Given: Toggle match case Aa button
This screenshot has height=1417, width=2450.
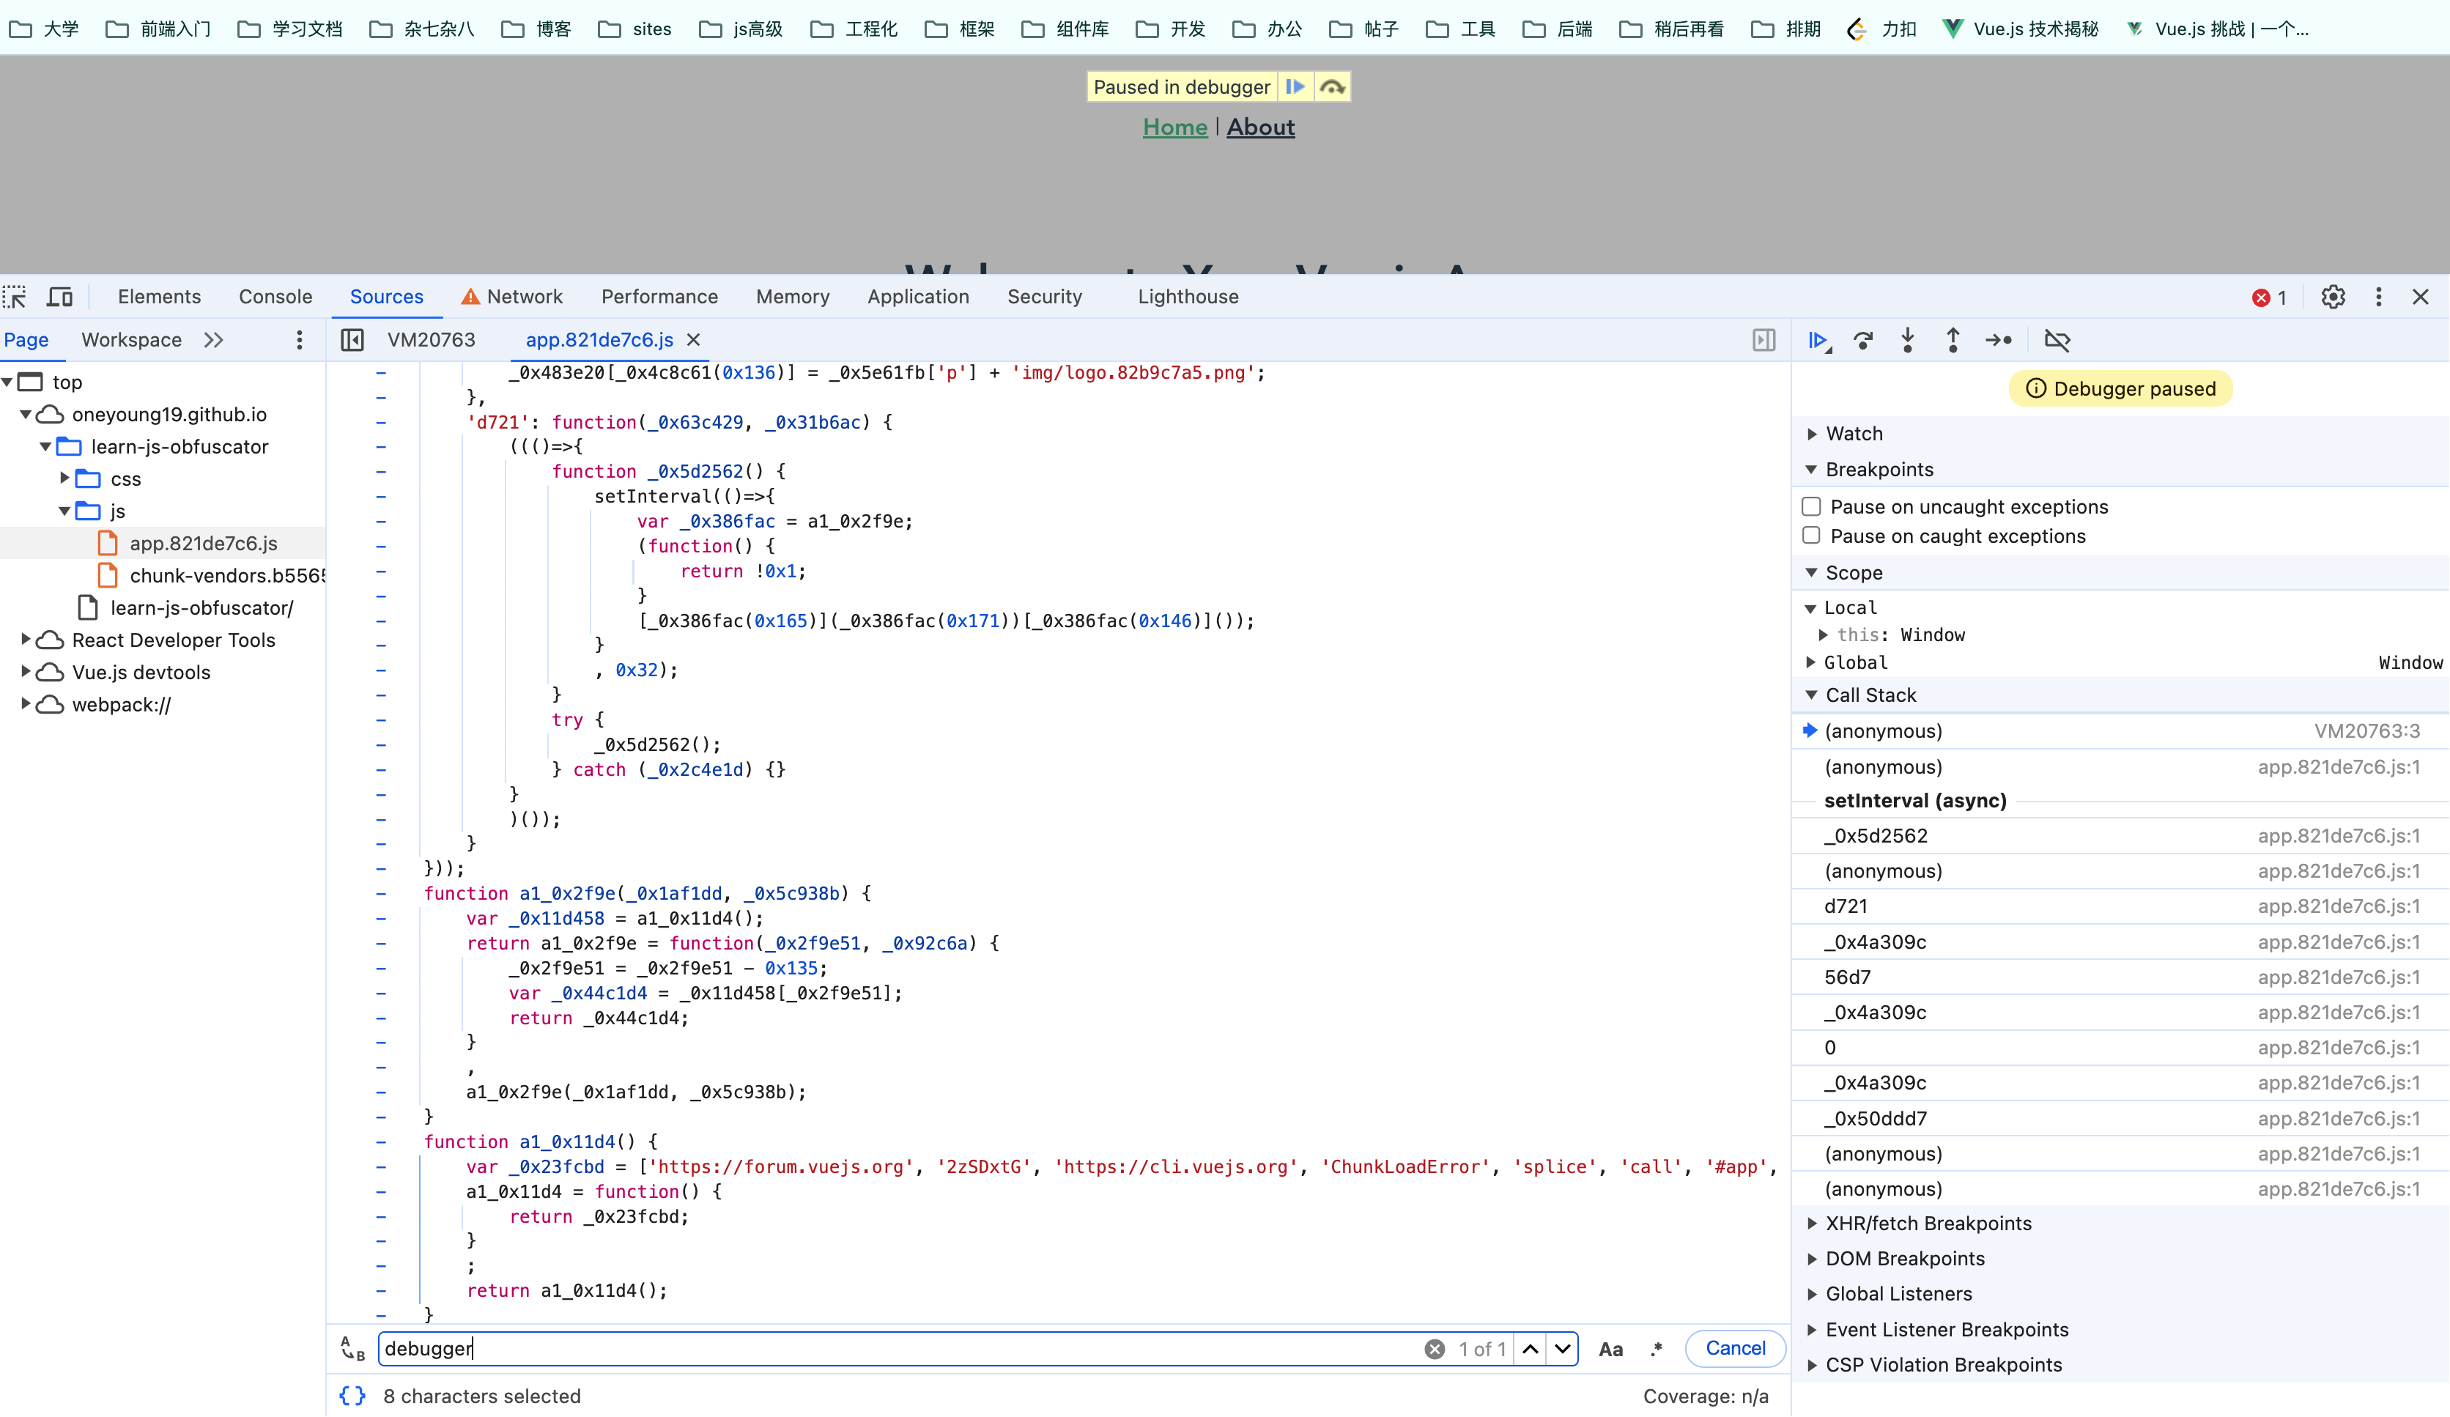Looking at the screenshot, I should [1610, 1349].
